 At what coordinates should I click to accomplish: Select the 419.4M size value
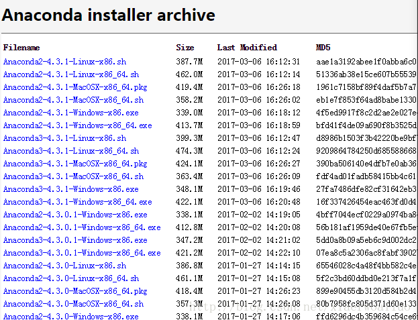point(189,87)
